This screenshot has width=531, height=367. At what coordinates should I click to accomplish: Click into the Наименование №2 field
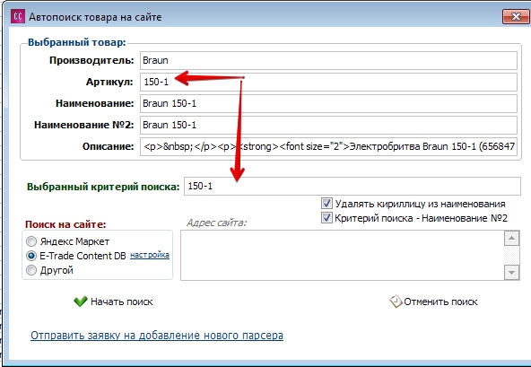pos(328,125)
